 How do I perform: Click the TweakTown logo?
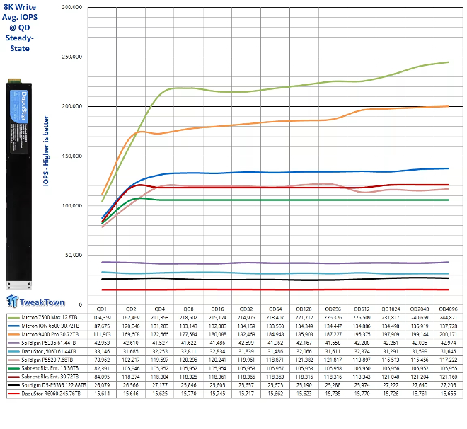click(x=36, y=302)
